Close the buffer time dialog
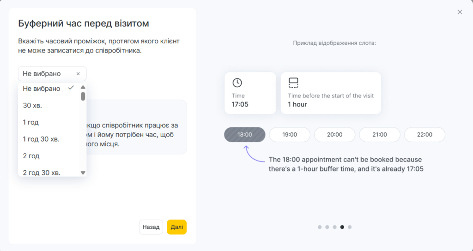 tap(460, 12)
